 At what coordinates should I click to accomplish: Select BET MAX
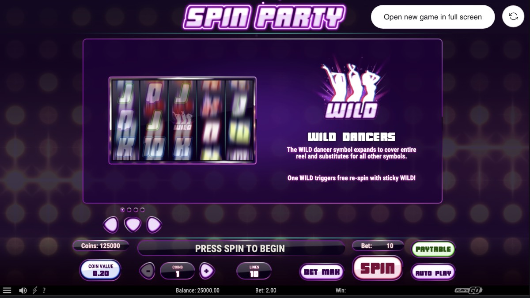(322, 272)
